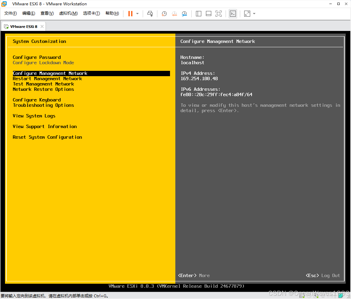Select Configure Password option
351x299 pixels.
tap(37, 57)
